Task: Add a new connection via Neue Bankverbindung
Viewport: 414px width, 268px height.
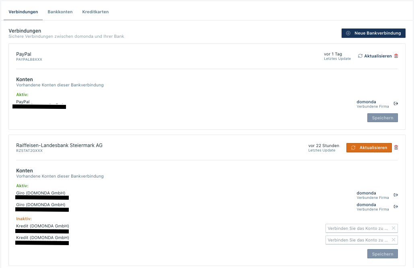Action: [x=373, y=33]
